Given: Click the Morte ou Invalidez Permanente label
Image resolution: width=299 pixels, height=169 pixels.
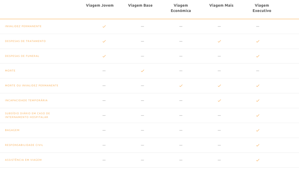Looking at the screenshot, I should click(x=32, y=86).
